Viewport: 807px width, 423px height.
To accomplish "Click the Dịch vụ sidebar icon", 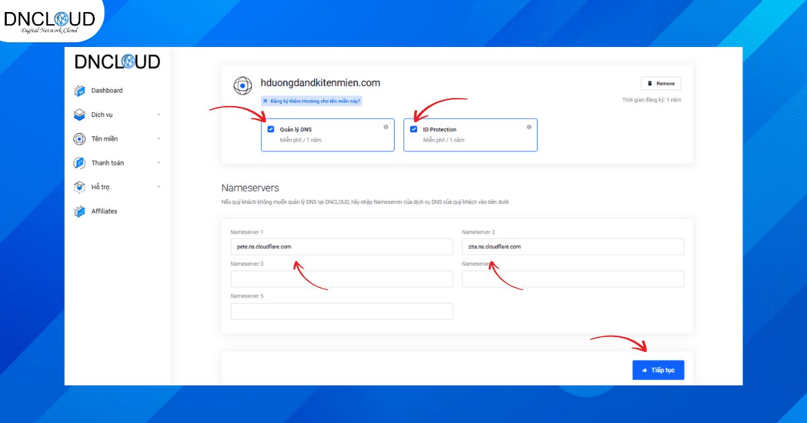I will coord(79,115).
